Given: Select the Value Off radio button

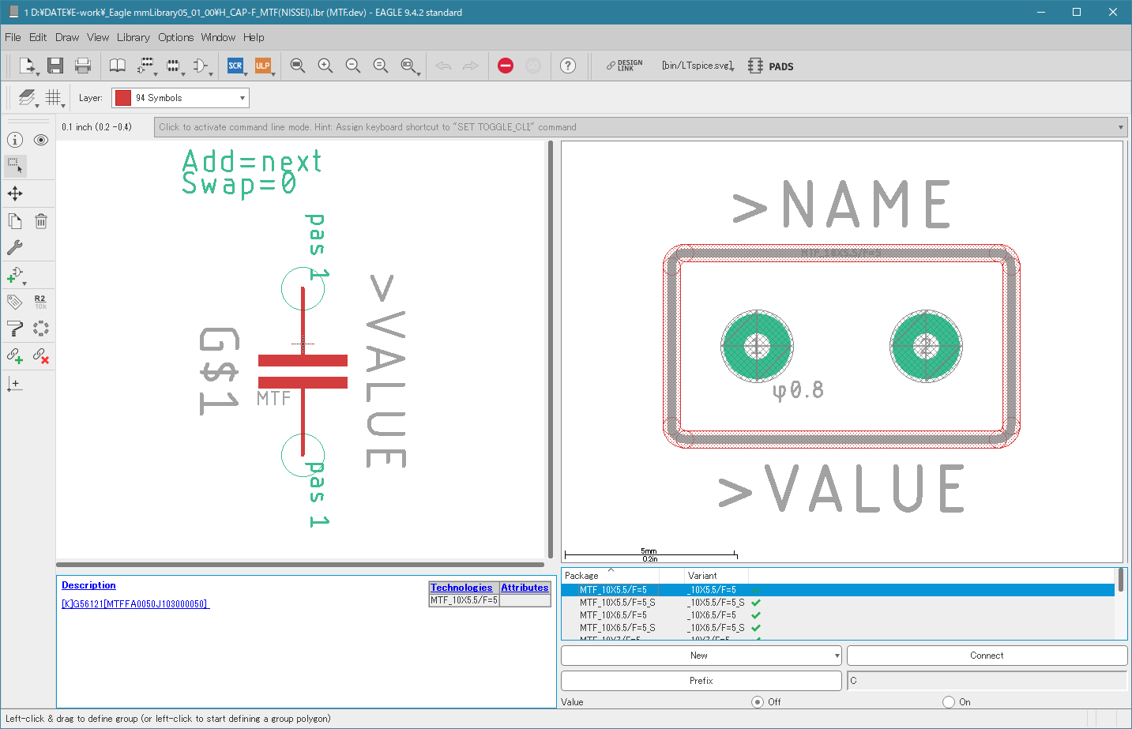Looking at the screenshot, I should 758,701.
